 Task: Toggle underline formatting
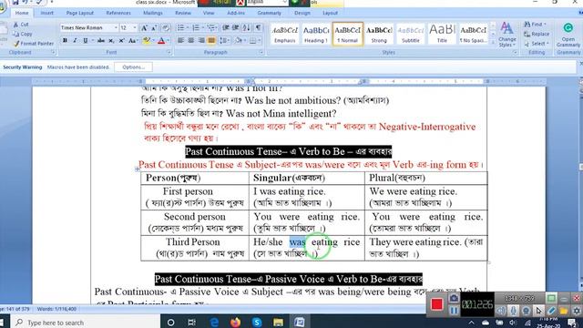(x=86, y=40)
